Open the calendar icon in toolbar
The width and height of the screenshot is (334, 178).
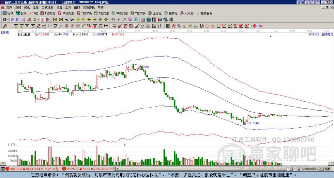tap(143, 19)
